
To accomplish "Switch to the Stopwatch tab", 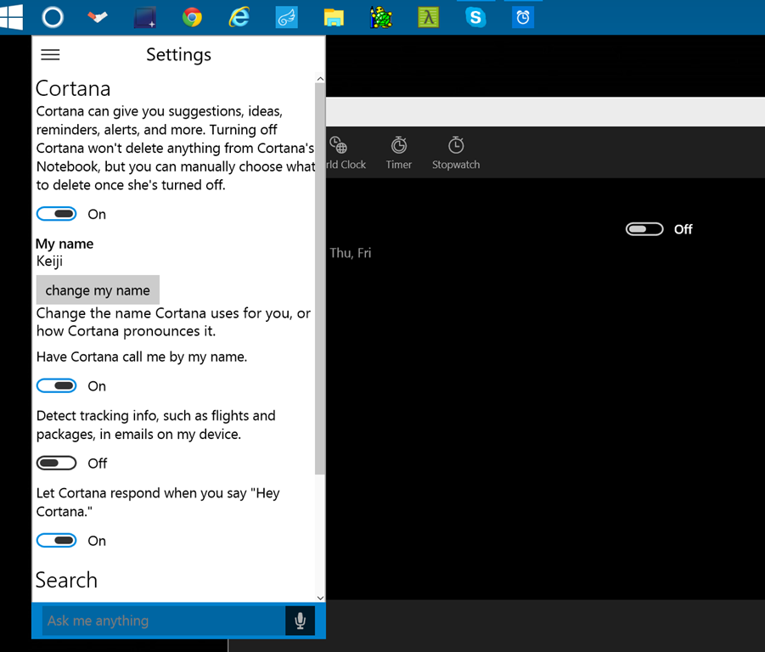I will pos(456,153).
